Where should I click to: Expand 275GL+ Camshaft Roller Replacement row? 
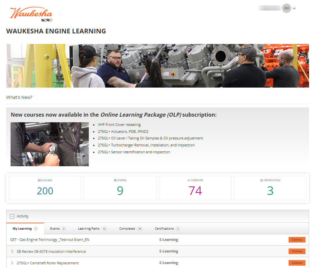coord(12,263)
